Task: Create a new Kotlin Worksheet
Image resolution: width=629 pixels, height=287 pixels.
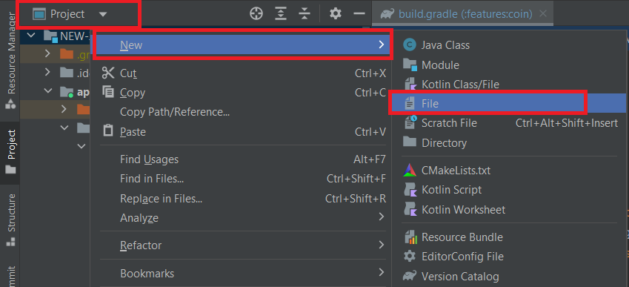Action: (x=509, y=210)
